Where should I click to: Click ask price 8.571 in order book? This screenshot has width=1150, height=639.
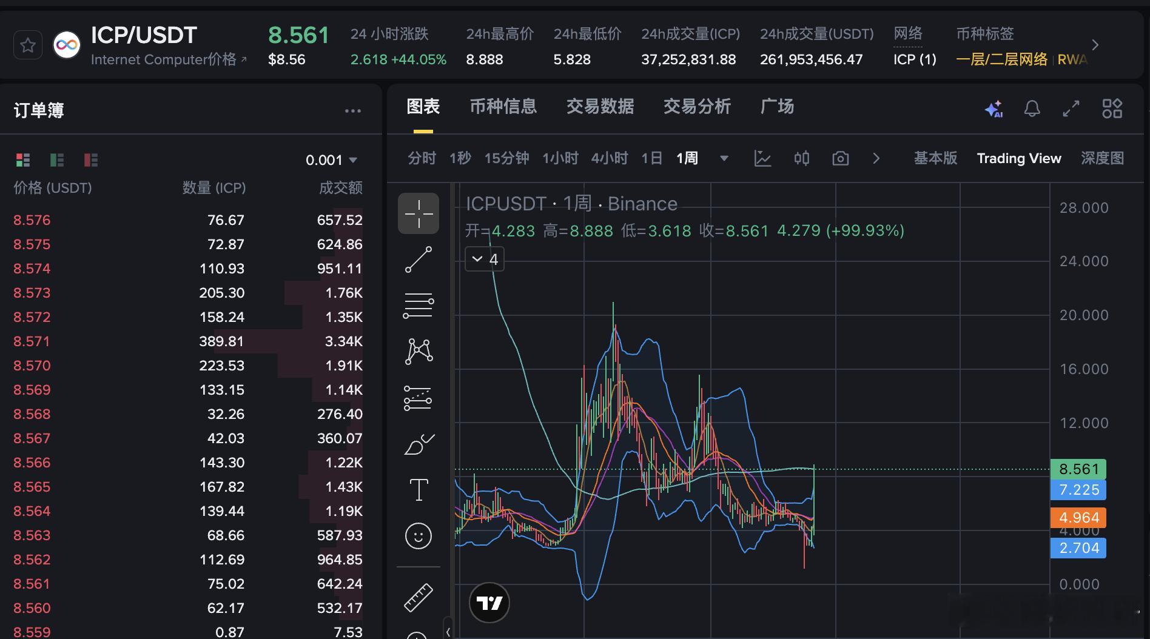(32, 341)
